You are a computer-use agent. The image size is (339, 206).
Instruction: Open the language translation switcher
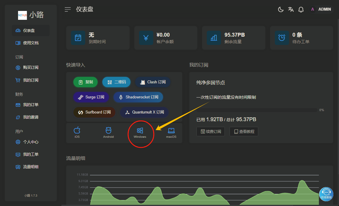click(x=291, y=9)
